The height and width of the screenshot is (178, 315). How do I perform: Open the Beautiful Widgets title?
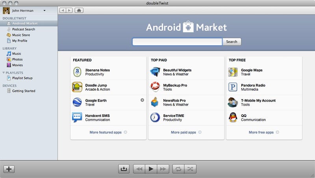point(177,70)
